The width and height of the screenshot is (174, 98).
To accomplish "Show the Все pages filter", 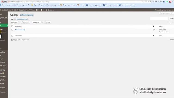I will (12, 19).
